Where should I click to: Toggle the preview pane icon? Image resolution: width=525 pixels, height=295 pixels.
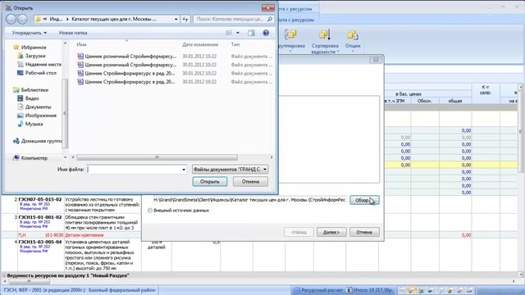tap(251, 33)
